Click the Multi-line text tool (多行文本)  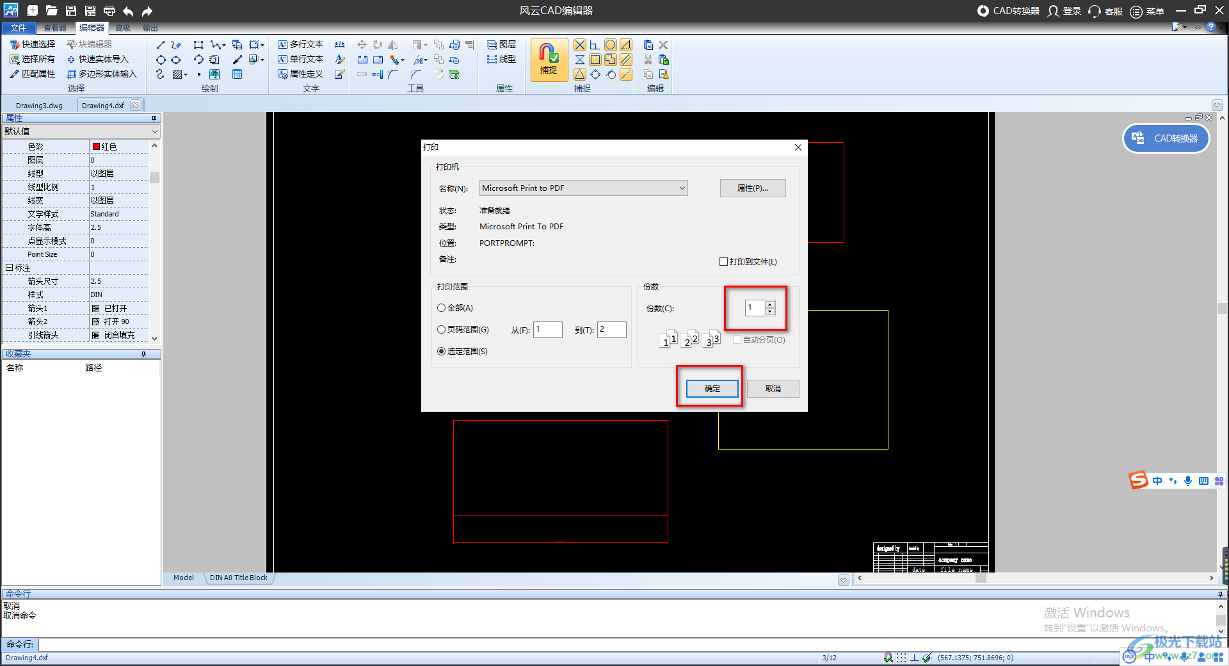click(x=300, y=44)
